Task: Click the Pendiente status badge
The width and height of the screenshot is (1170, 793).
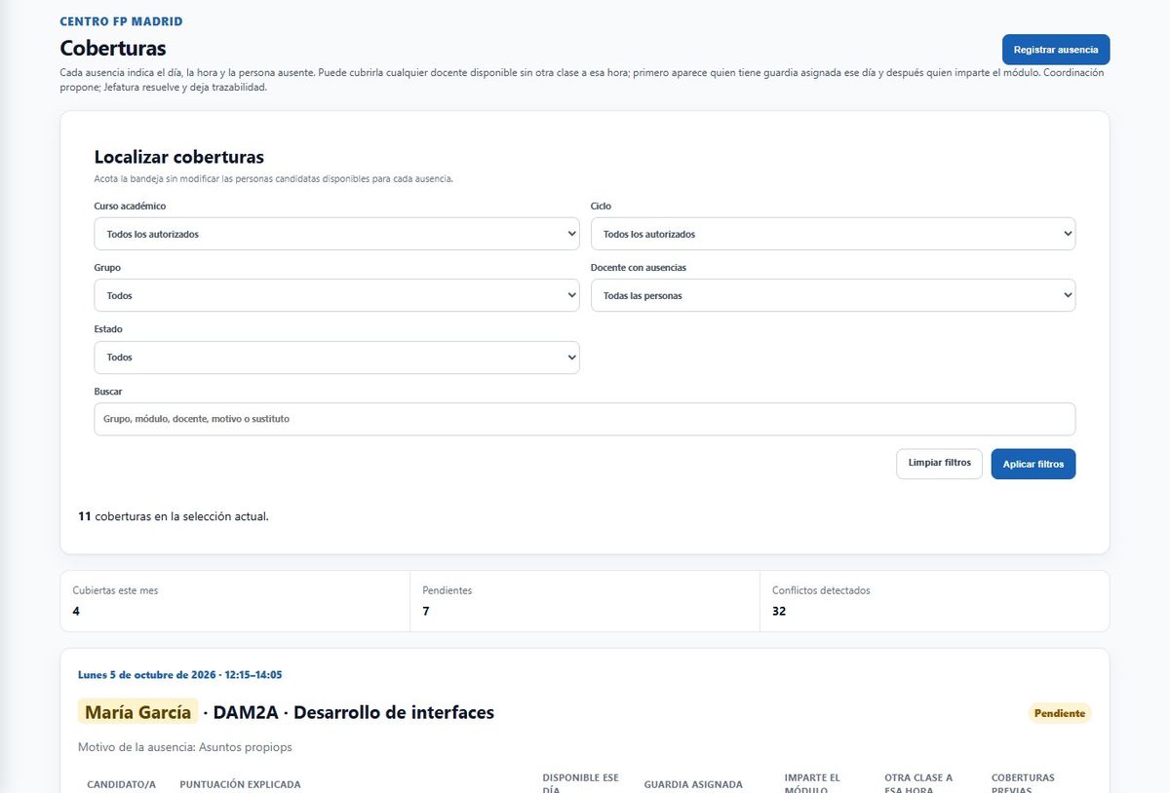Action: tap(1060, 713)
